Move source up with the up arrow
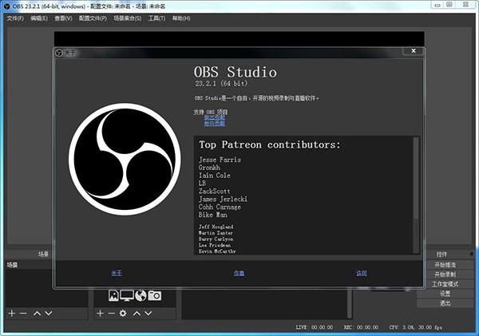The width and height of the screenshot is (479, 336). 137,313
